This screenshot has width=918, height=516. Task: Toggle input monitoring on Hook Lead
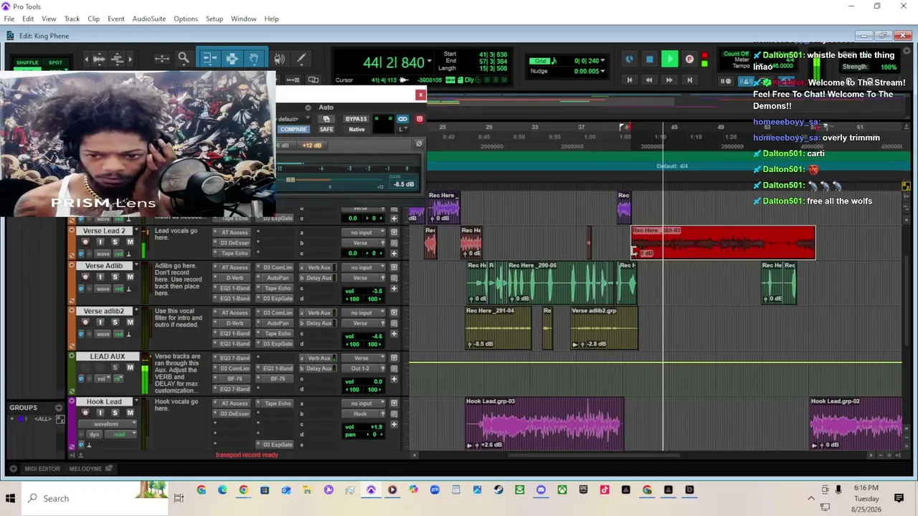coord(100,413)
